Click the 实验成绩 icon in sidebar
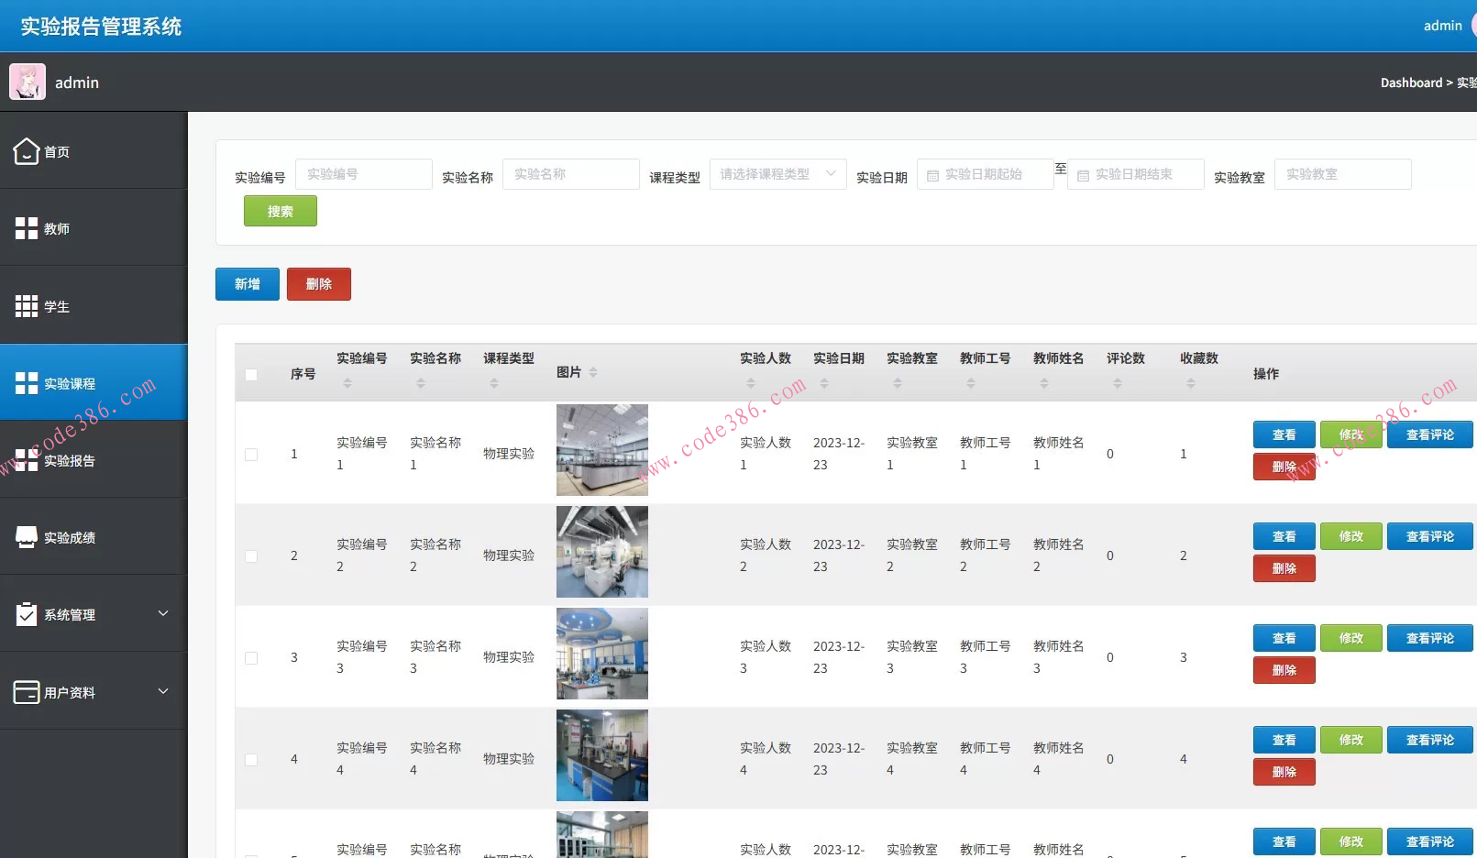Image resolution: width=1477 pixels, height=858 pixels. click(x=27, y=537)
